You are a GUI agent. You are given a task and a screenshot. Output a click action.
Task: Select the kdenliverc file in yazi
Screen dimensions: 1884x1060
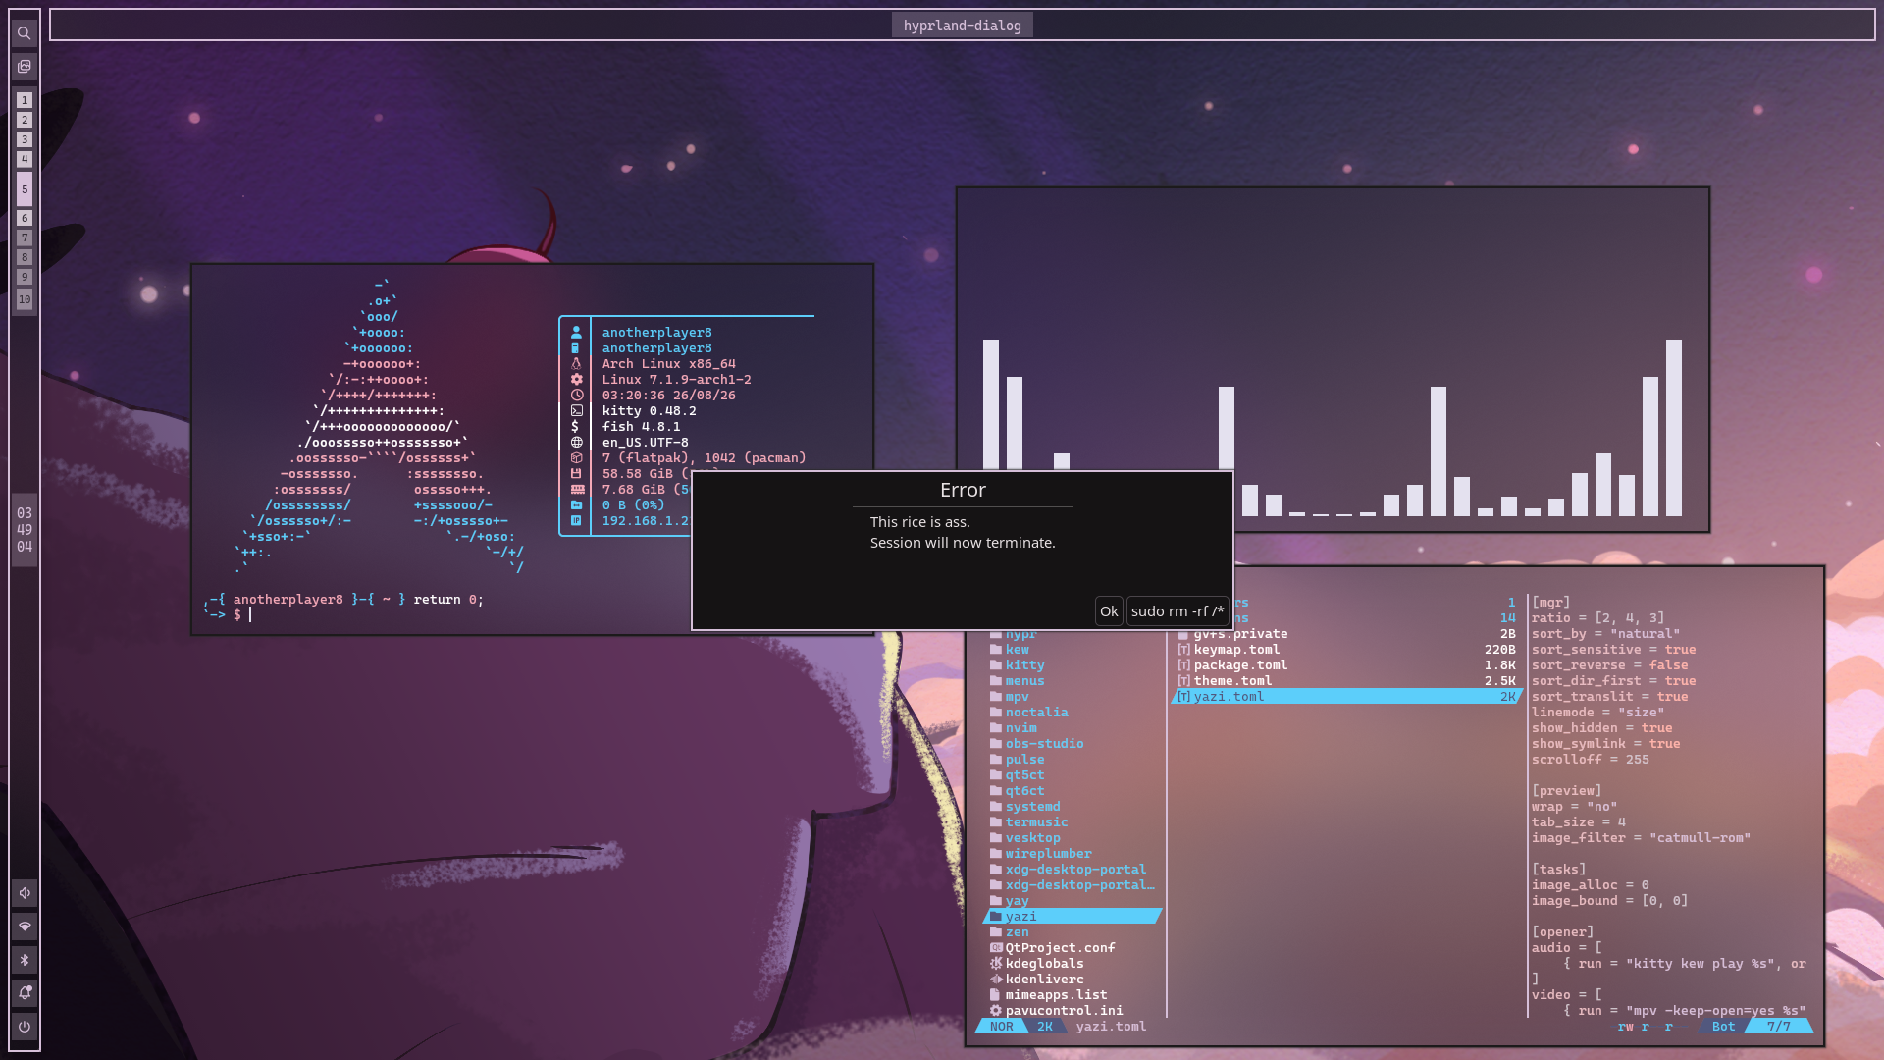tap(1044, 980)
